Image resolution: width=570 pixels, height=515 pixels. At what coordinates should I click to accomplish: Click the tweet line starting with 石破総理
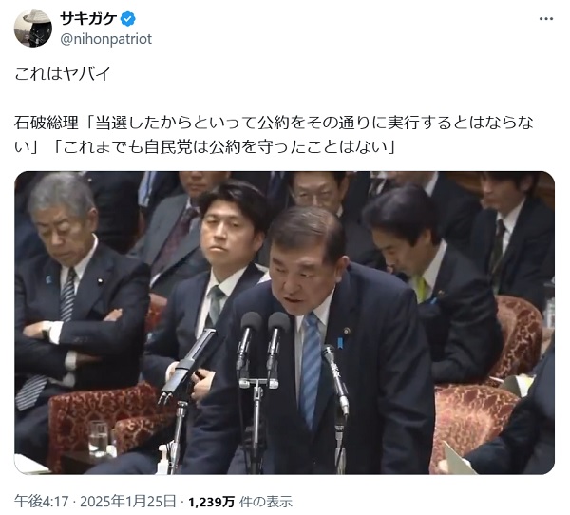274,123
